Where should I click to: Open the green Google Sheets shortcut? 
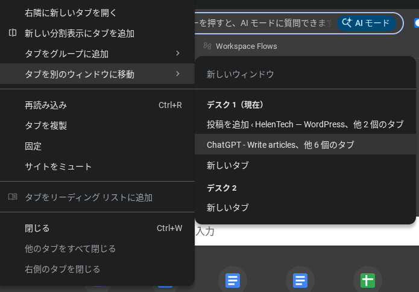[368, 281]
